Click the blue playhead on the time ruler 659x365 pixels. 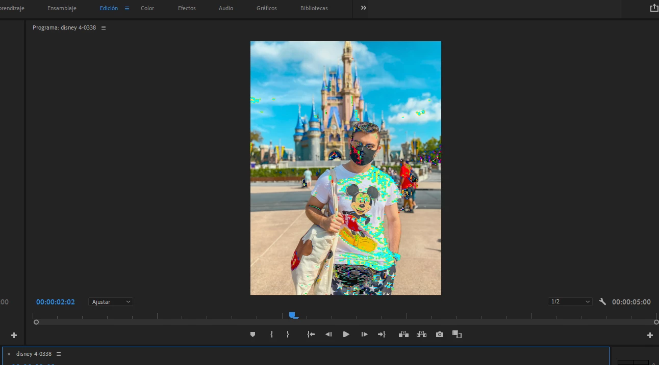click(293, 315)
